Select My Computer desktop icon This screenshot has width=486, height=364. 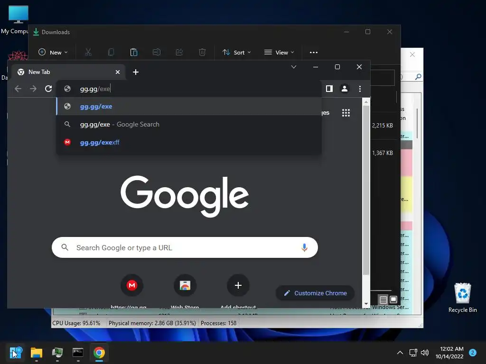[x=14, y=20]
